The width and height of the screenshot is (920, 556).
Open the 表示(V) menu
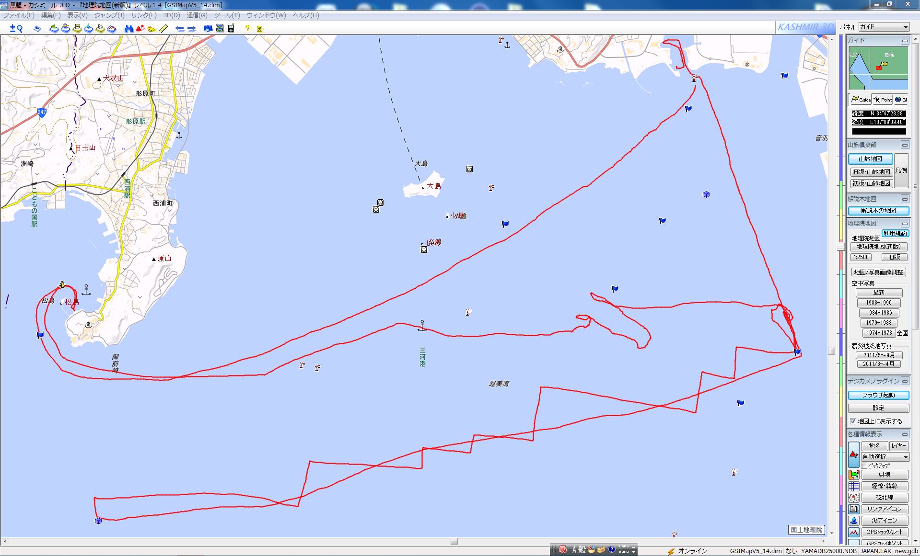(x=77, y=15)
